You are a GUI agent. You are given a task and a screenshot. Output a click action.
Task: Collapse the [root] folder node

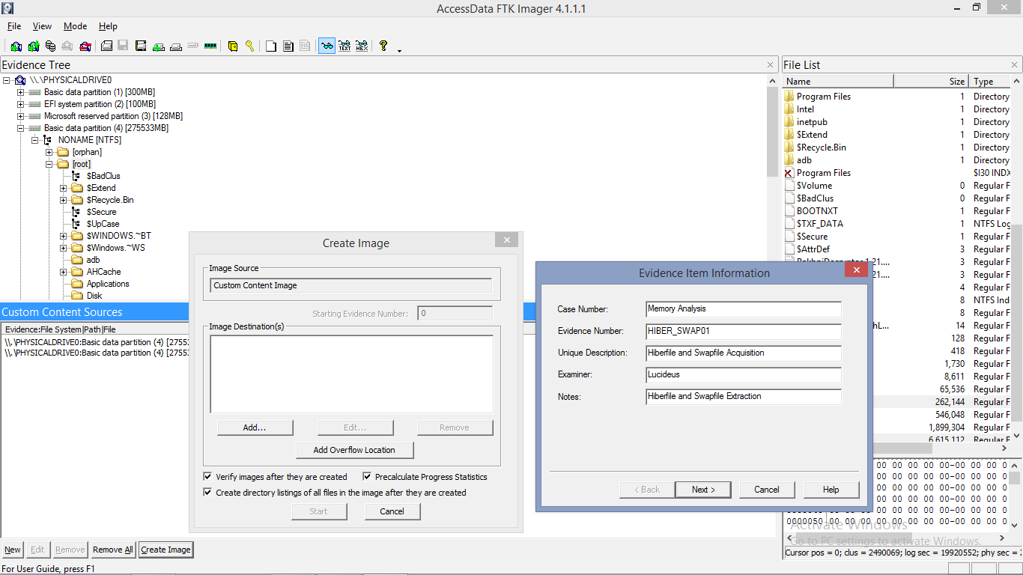(49, 164)
